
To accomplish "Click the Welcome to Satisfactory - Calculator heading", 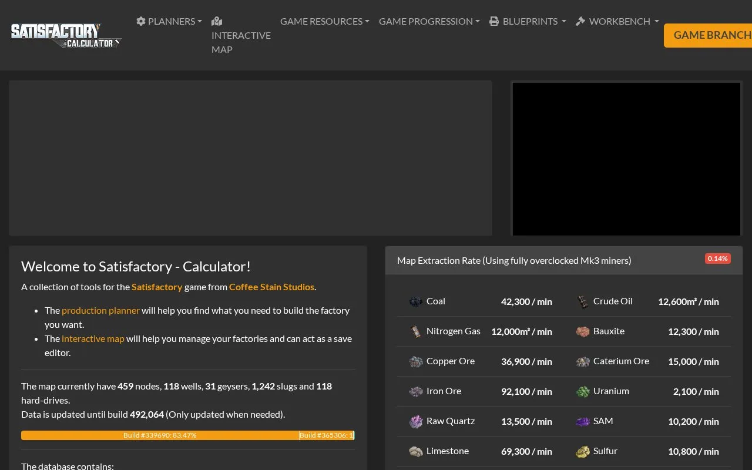I will [136, 266].
